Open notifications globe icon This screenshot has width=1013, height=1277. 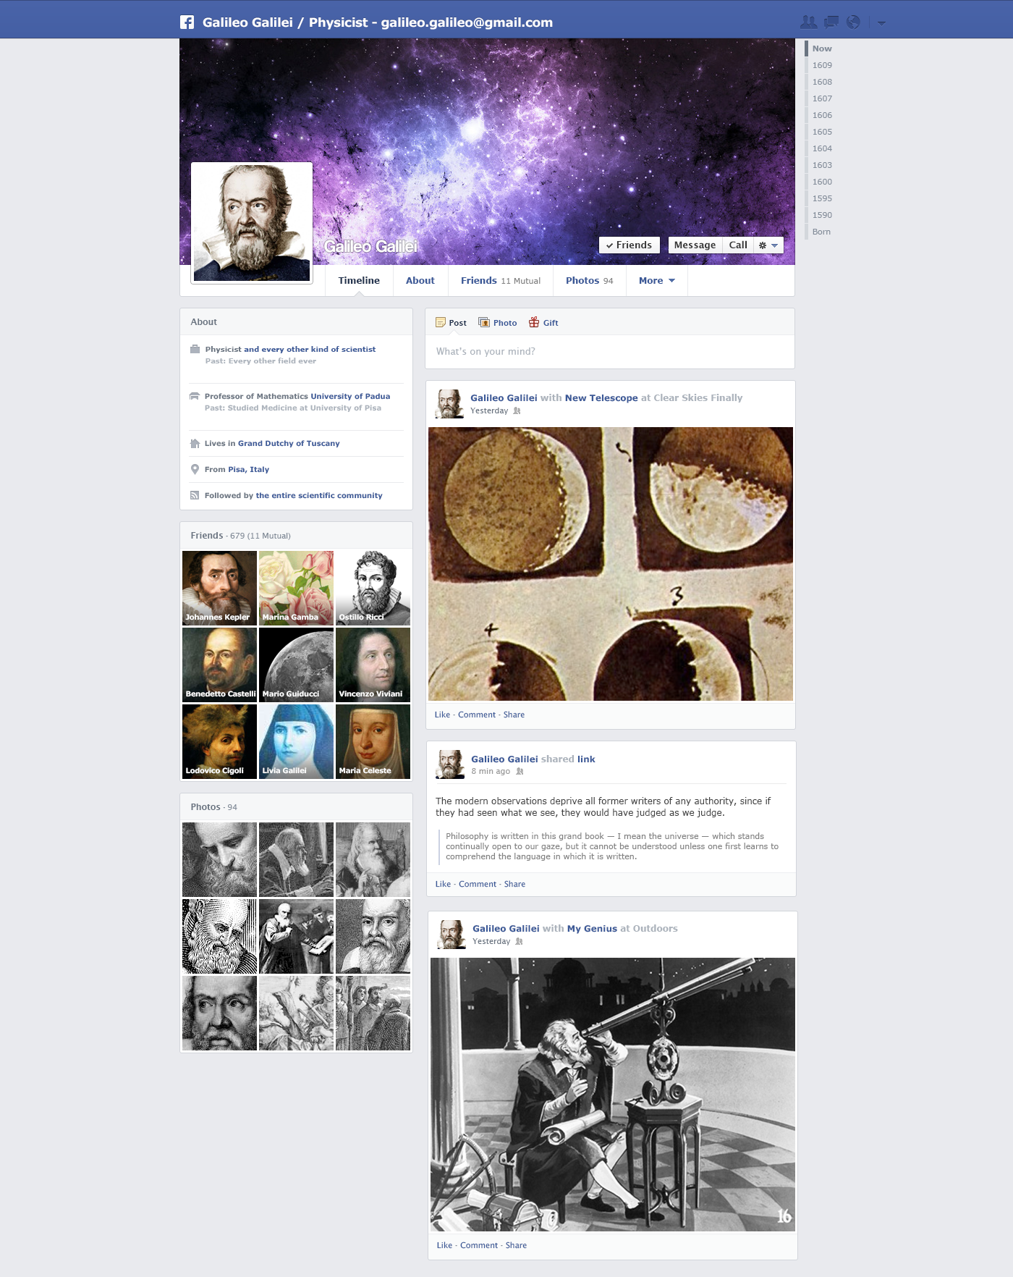point(853,22)
